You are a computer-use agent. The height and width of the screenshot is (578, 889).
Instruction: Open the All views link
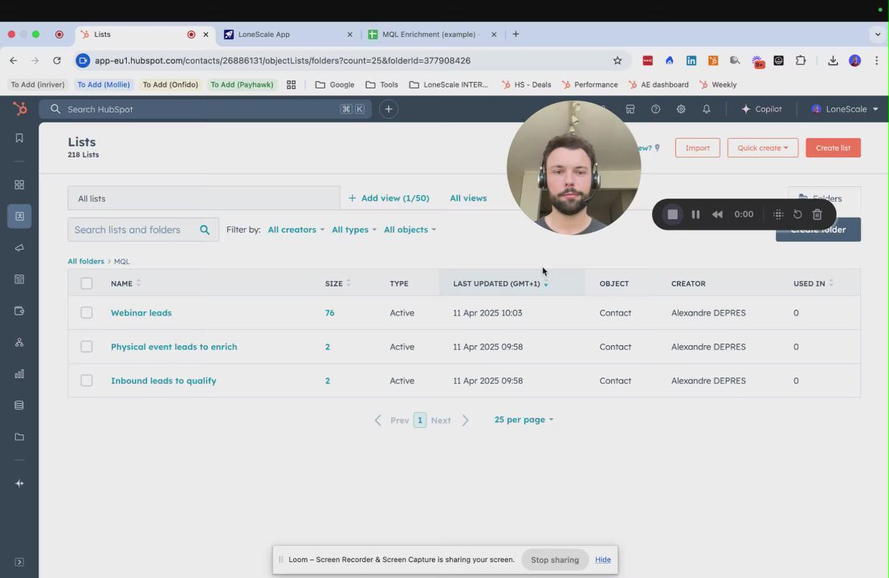(468, 198)
